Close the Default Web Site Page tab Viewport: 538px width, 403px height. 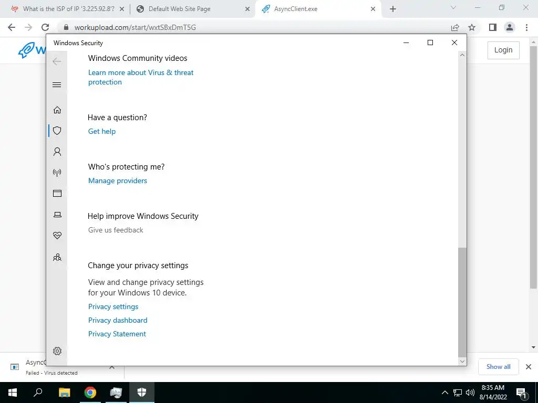click(247, 9)
